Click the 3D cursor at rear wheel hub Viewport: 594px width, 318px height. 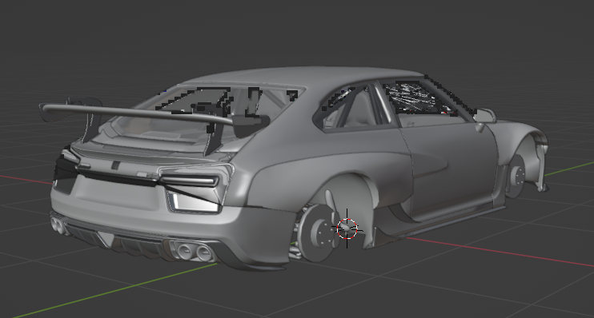pyautogui.click(x=347, y=229)
